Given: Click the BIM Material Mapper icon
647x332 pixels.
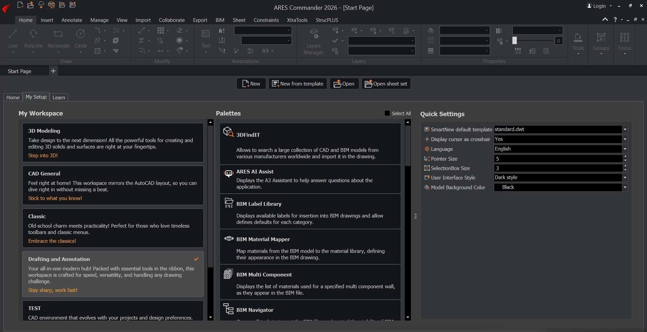Looking at the screenshot, I should coord(229,239).
